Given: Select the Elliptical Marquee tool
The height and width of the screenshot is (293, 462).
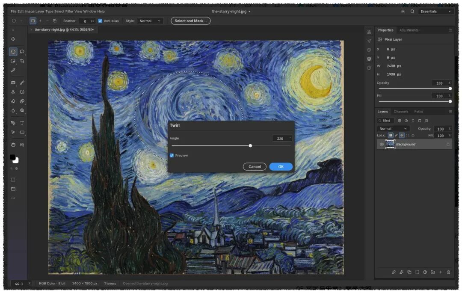Looking at the screenshot, I should pyautogui.click(x=13, y=52).
